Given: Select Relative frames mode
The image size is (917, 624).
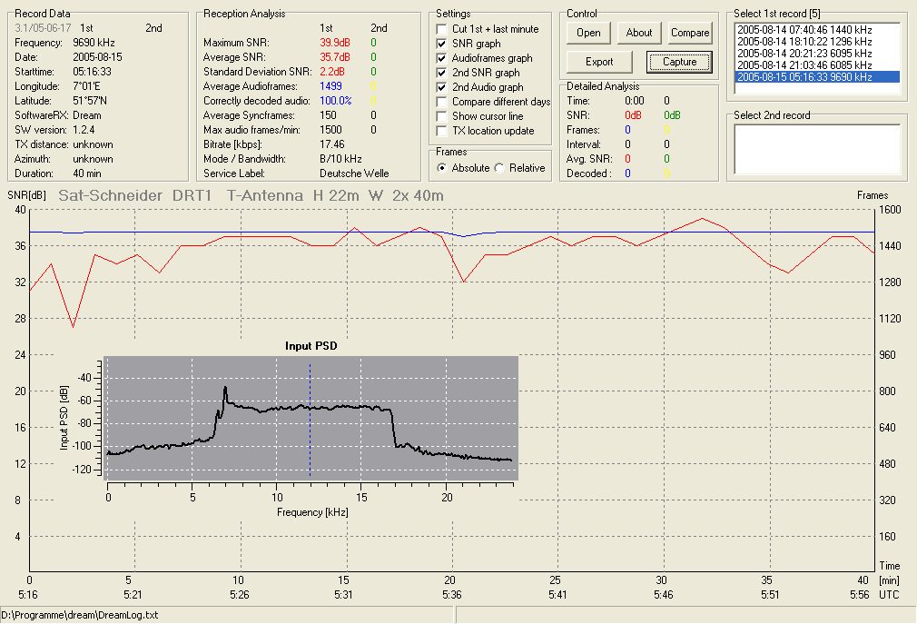Looking at the screenshot, I should tap(499, 168).
